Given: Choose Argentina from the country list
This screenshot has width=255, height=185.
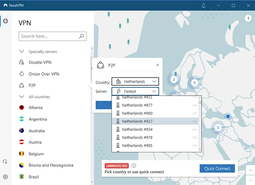Looking at the screenshot, I should [37, 119].
